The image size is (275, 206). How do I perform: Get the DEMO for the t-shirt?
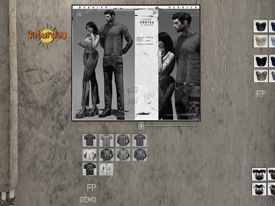[x=88, y=200]
